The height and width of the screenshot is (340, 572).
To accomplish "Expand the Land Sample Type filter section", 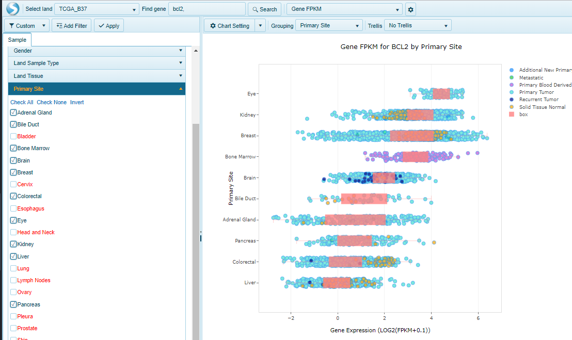I will [97, 63].
